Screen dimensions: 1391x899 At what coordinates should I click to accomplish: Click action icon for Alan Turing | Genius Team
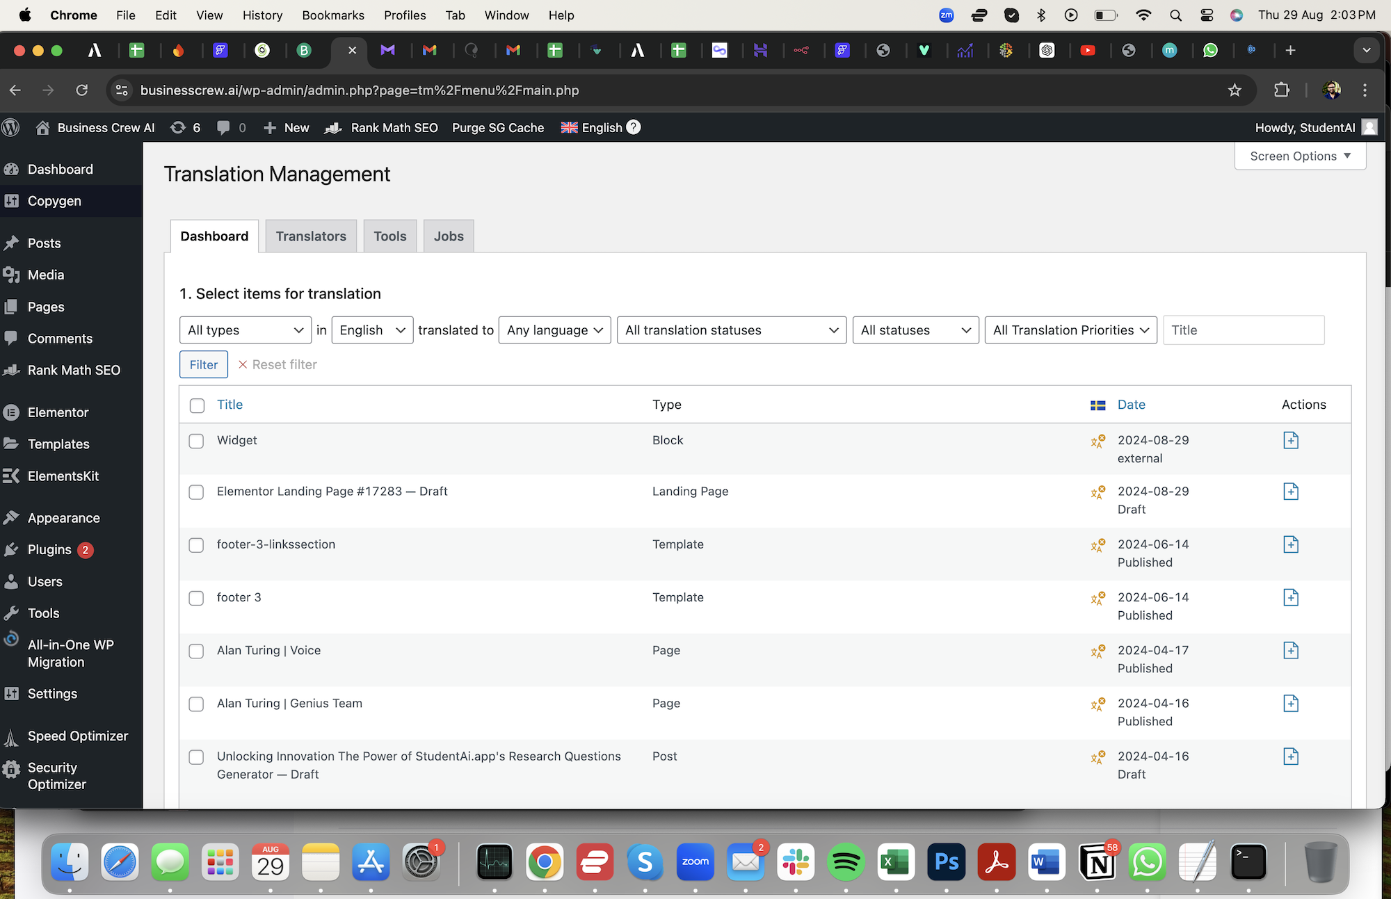pyautogui.click(x=1291, y=703)
